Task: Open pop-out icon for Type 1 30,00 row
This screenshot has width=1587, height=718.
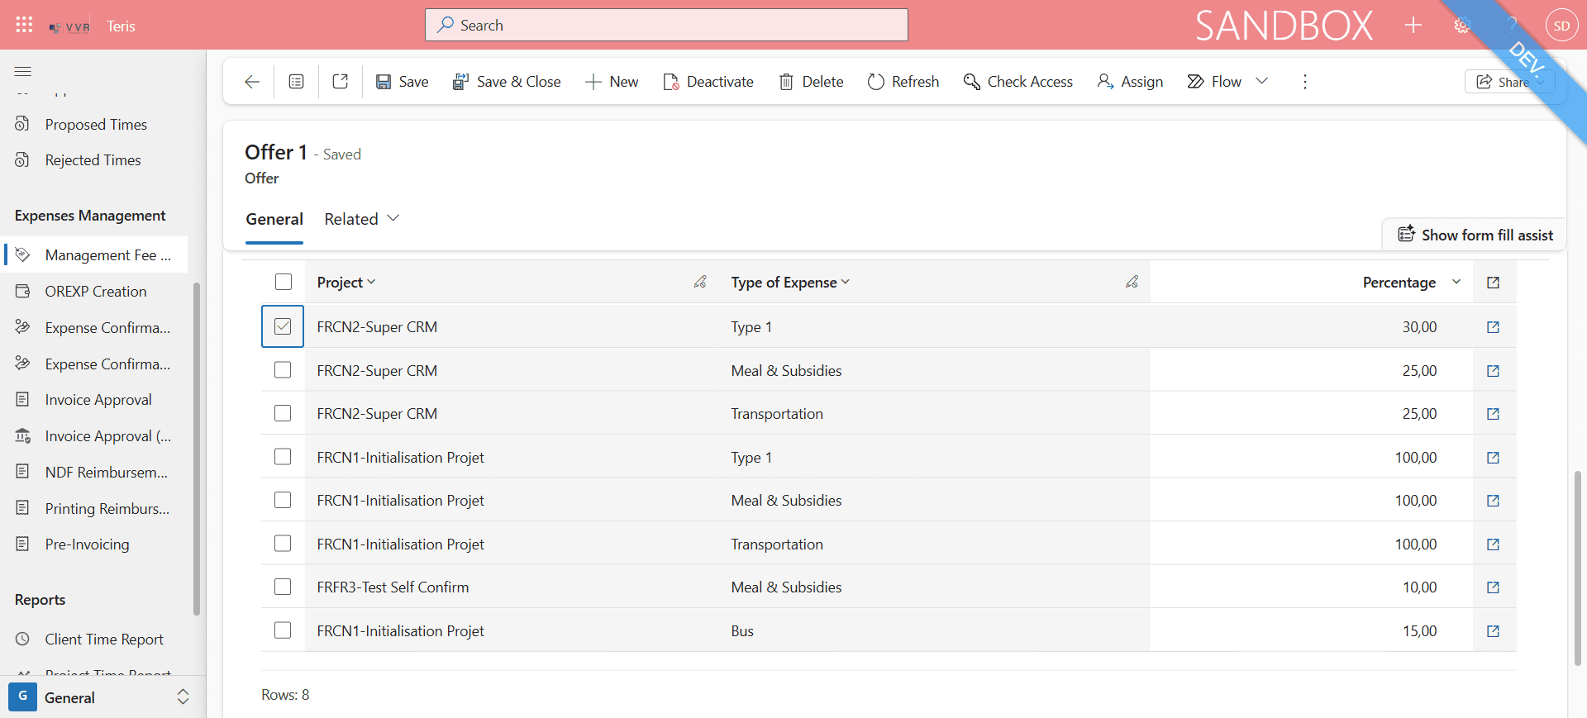Action: coord(1493,327)
